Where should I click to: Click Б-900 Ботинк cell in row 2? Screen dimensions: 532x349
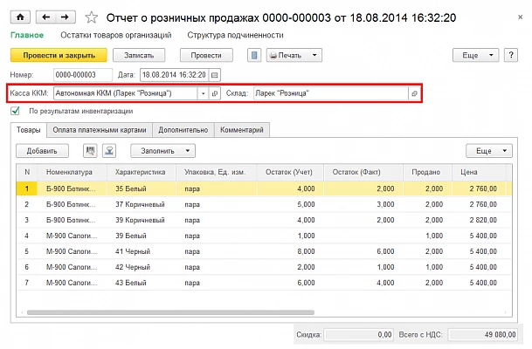pyautogui.click(x=73, y=204)
